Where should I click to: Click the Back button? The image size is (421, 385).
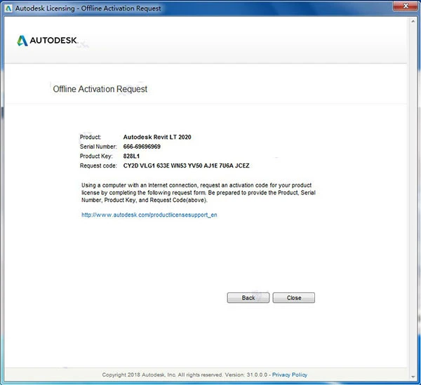pyautogui.click(x=248, y=297)
